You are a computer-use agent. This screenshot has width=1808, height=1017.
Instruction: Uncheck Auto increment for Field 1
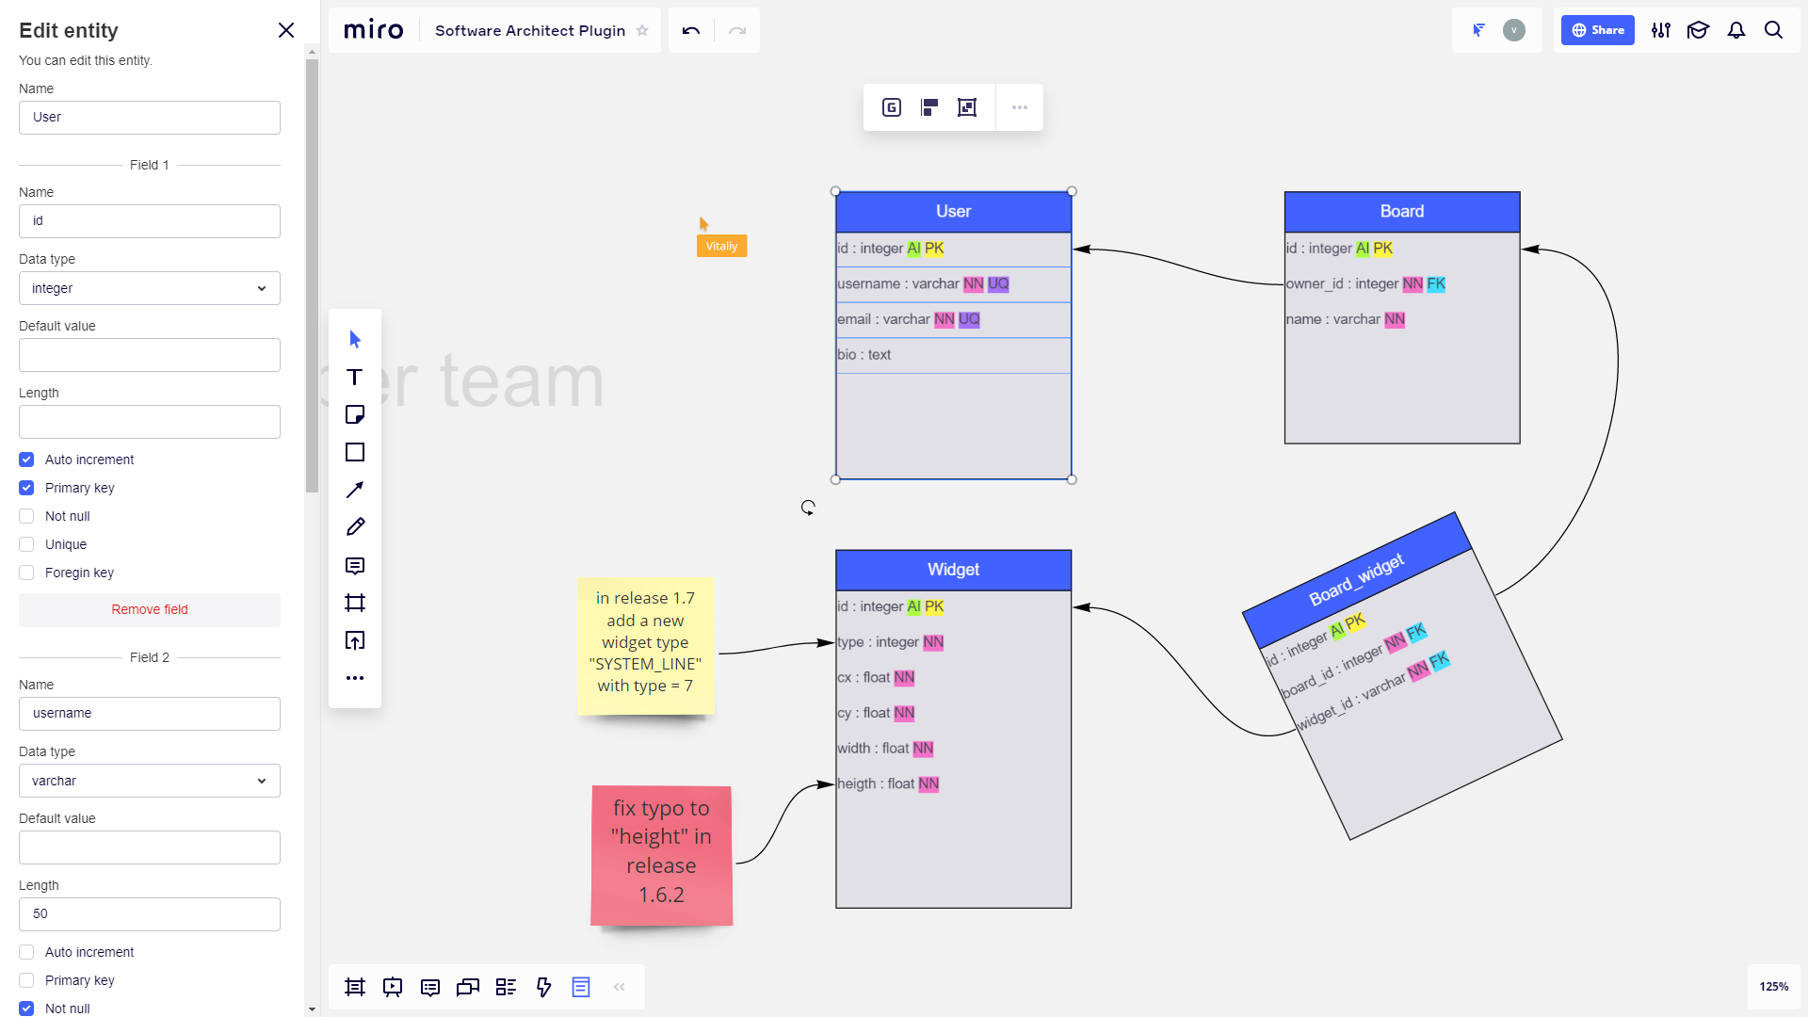click(26, 460)
